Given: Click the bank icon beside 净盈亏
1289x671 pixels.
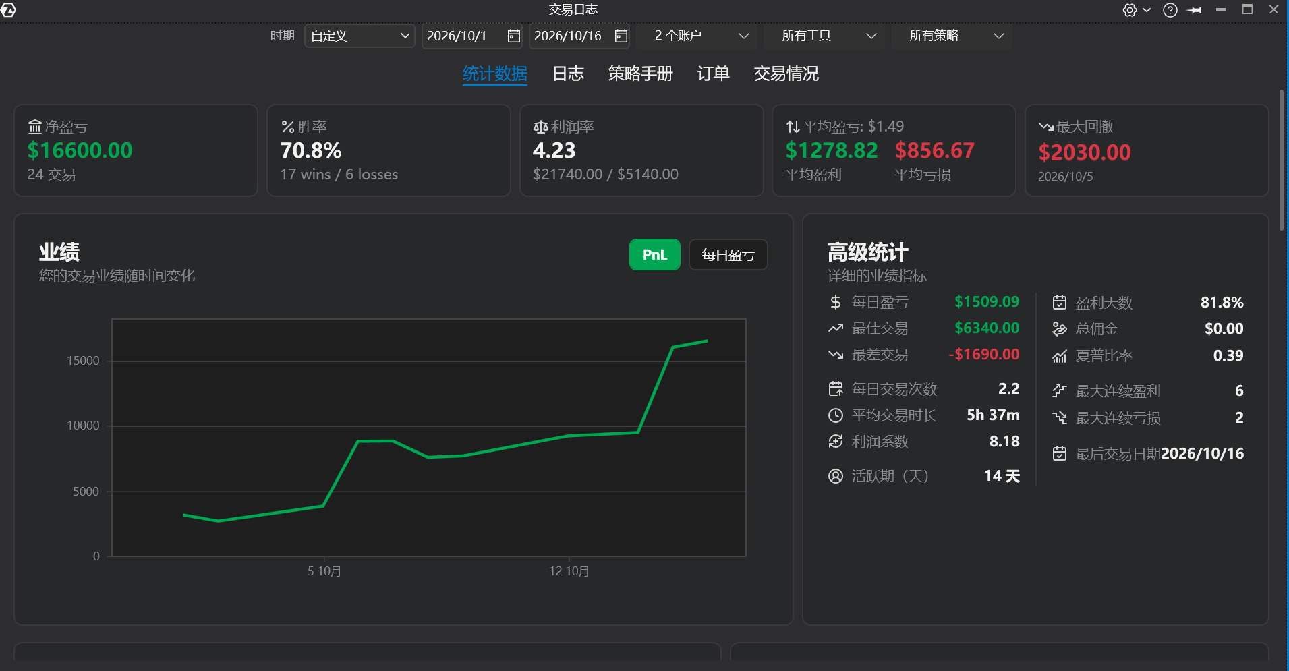Looking at the screenshot, I should 35,127.
